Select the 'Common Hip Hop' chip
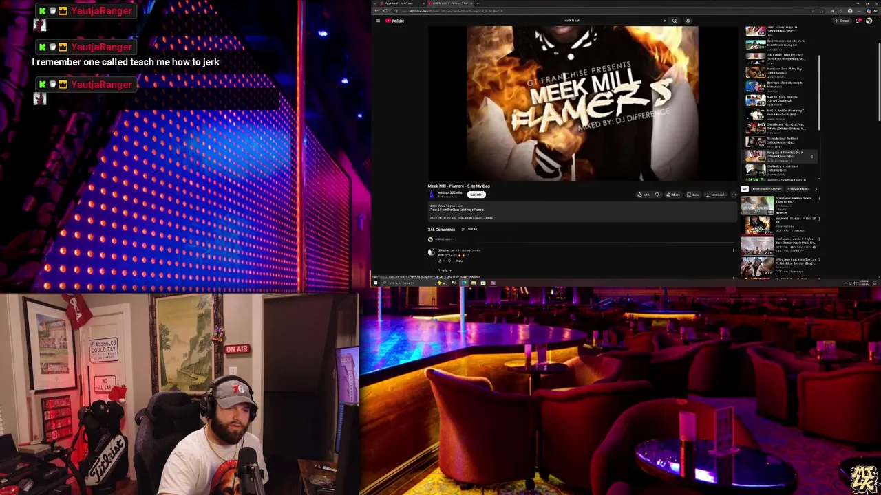 798,189
